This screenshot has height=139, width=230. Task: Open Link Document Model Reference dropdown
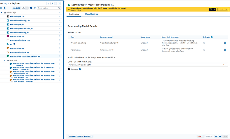[x=226, y=65]
